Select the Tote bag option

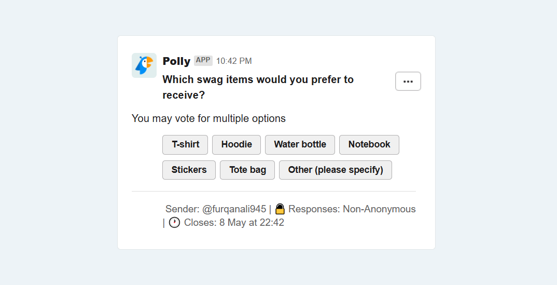pos(247,170)
